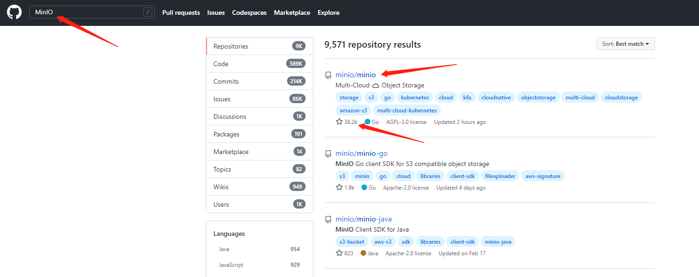Select the Repositories filter

tap(259, 46)
